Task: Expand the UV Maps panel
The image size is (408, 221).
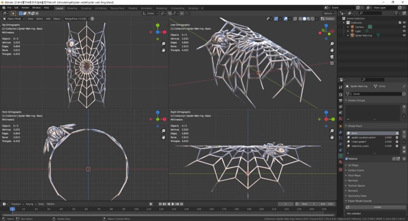Action: (x=353, y=165)
